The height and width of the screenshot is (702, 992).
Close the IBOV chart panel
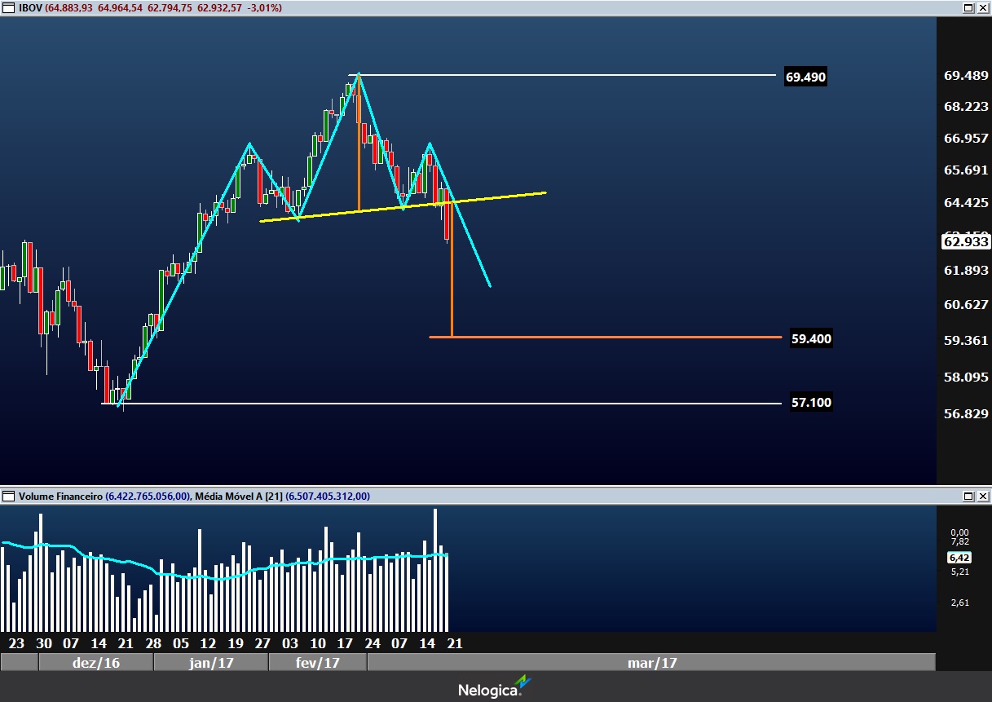click(983, 7)
